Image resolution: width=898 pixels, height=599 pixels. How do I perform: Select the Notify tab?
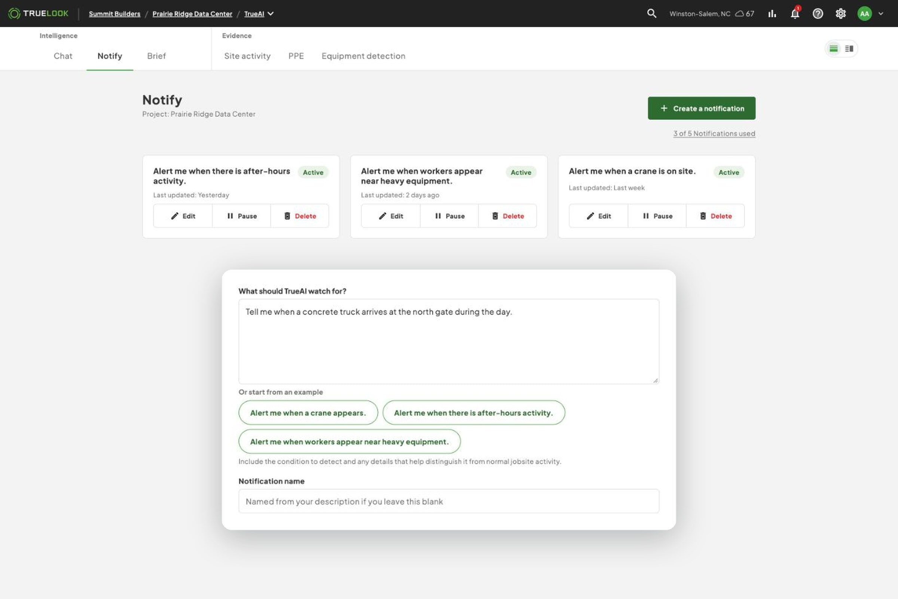tap(110, 56)
